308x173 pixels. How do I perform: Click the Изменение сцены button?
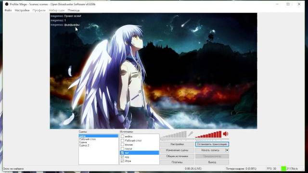pos(177,150)
